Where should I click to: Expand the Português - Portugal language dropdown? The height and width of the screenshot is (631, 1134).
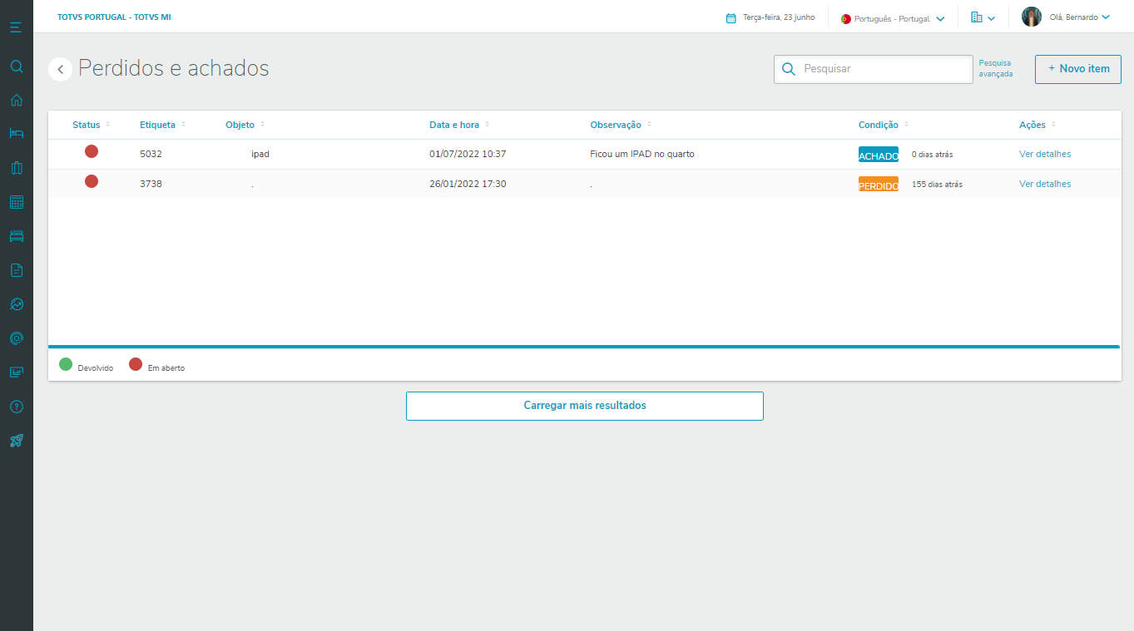click(x=893, y=18)
